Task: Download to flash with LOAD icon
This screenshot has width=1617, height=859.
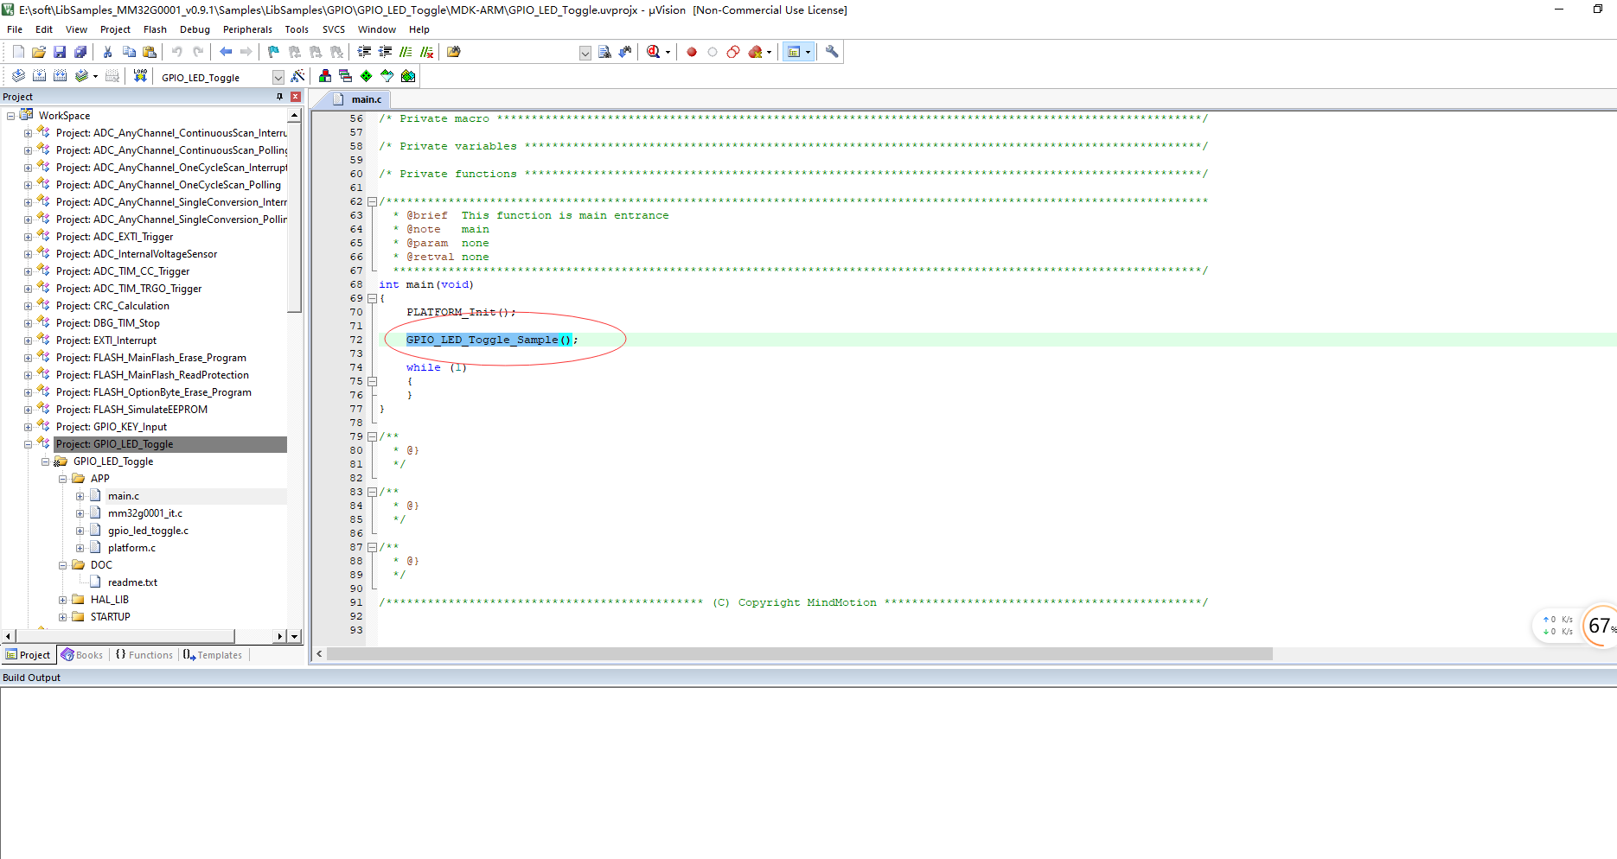Action: tap(140, 76)
